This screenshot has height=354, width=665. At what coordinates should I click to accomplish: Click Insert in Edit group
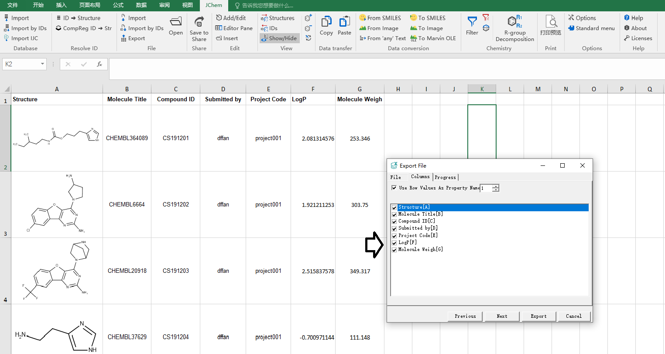coord(227,38)
